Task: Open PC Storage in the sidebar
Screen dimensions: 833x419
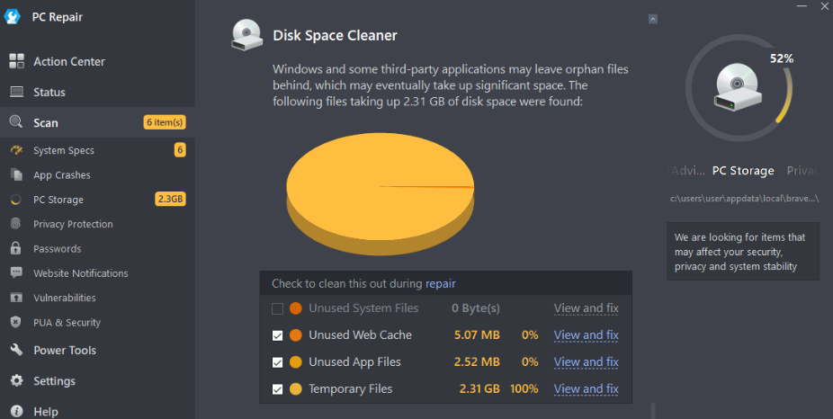Action: point(58,200)
